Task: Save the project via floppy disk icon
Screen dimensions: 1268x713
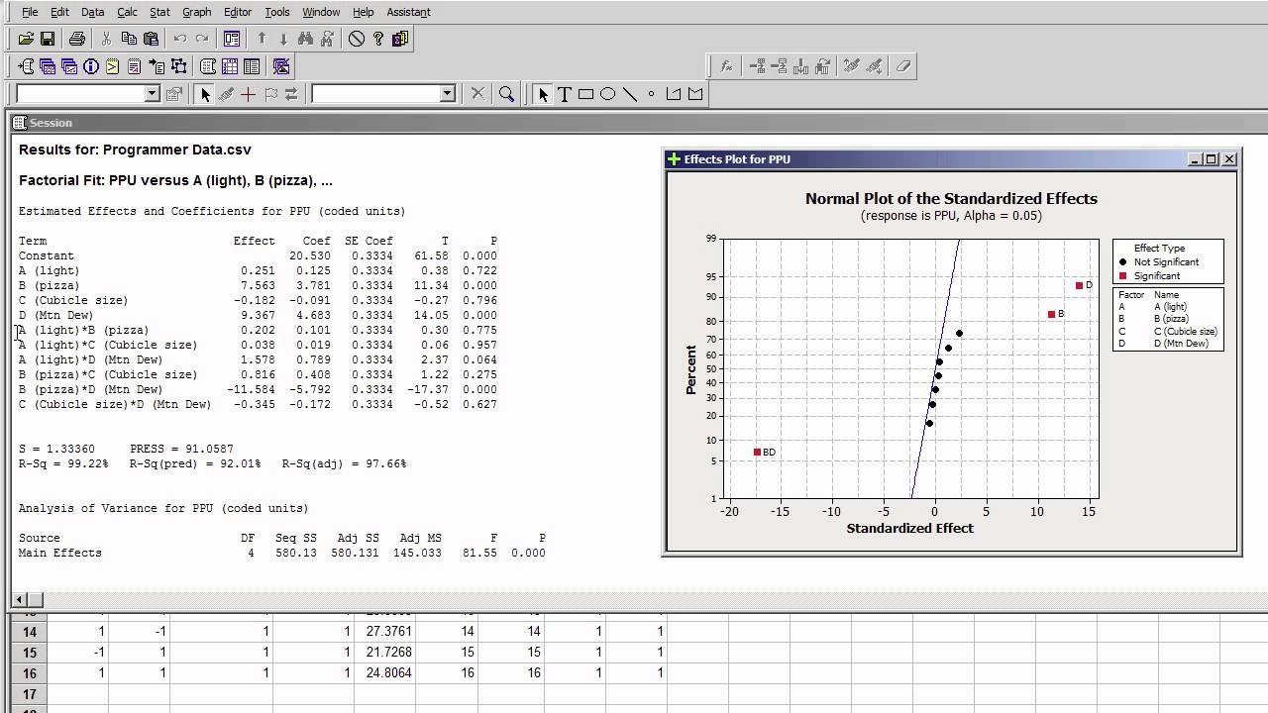Action: tap(48, 39)
